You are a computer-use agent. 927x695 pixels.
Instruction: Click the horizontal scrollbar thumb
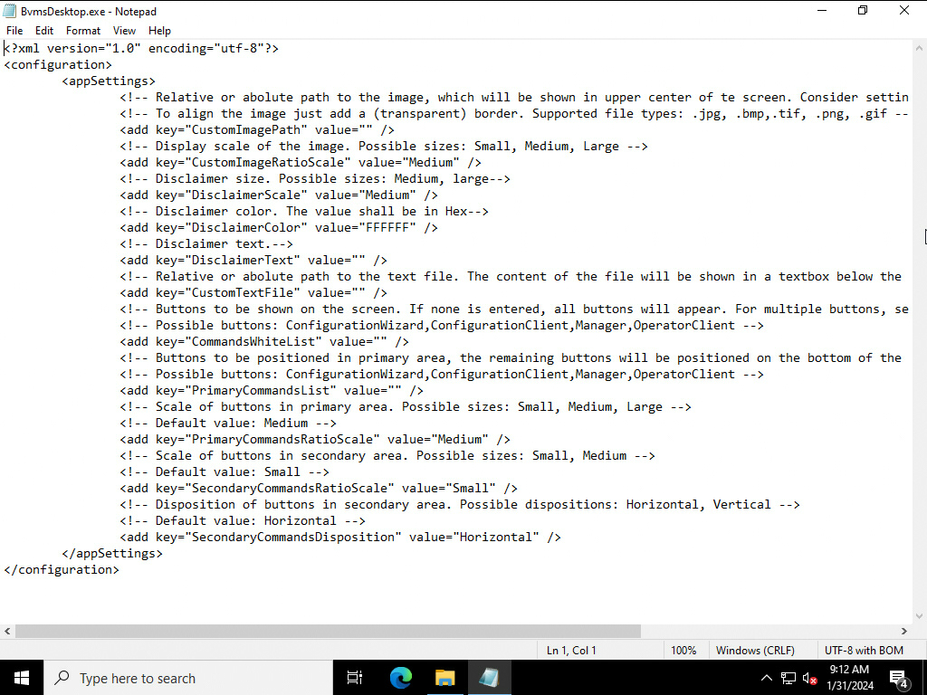(328, 631)
